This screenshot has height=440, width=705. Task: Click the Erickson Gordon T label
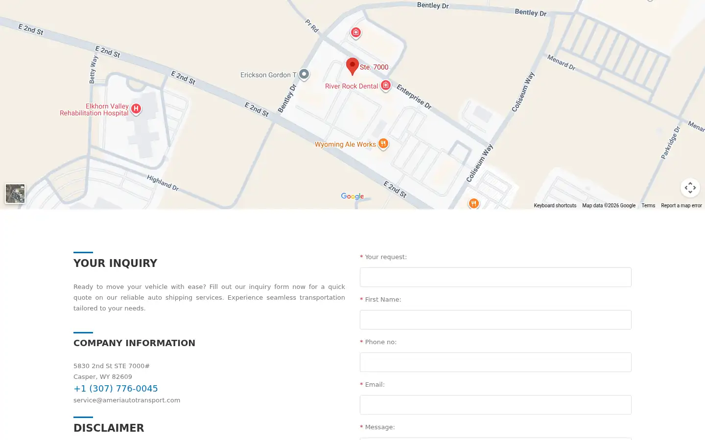click(268, 75)
